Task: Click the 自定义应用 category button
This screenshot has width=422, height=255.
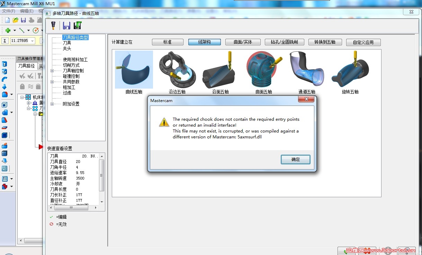Action: (x=363, y=42)
